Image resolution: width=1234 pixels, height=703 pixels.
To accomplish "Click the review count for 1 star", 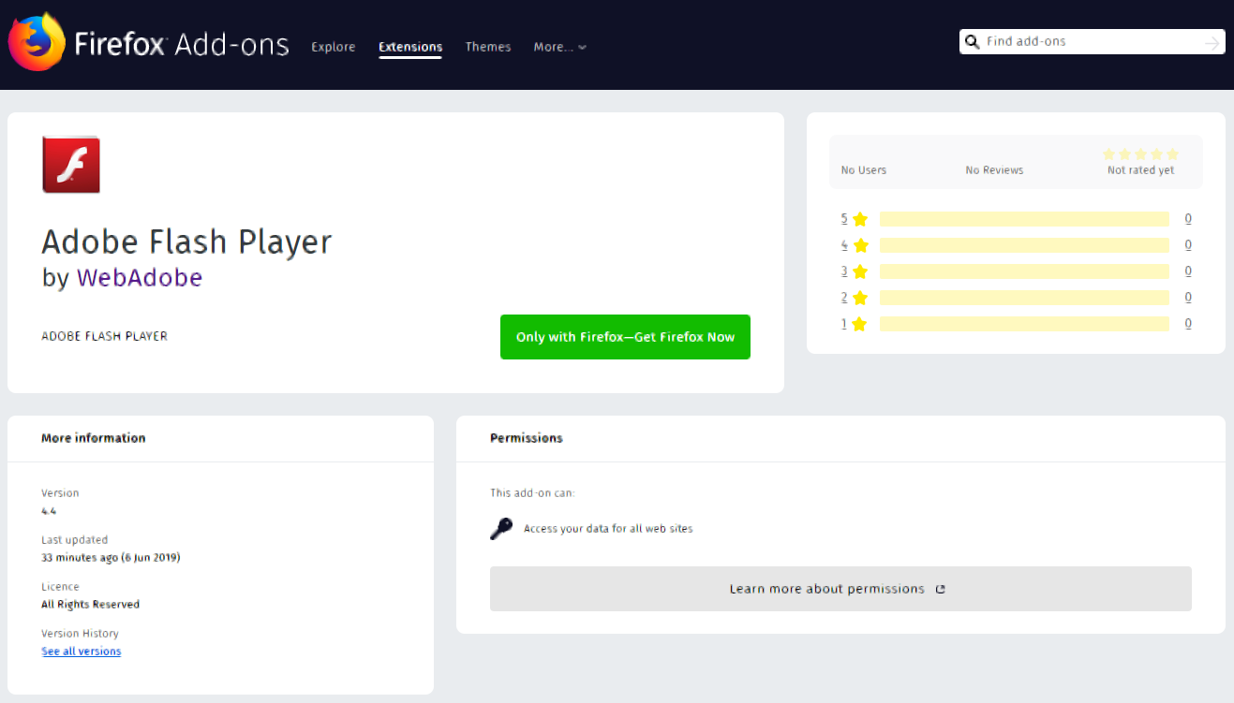I will tap(1188, 324).
